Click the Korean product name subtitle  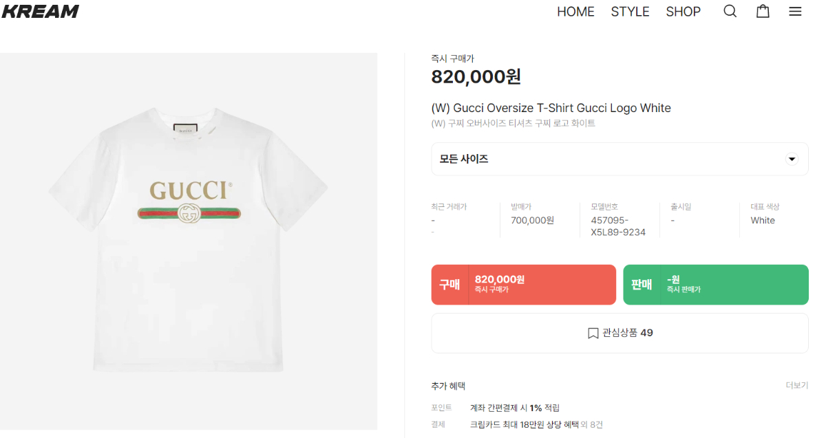[513, 124]
